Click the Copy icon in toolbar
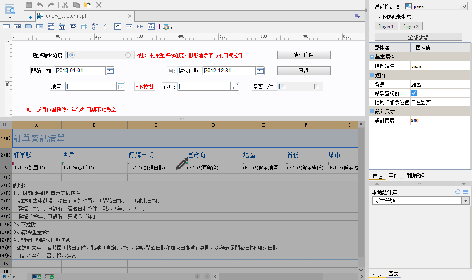 (76, 5)
